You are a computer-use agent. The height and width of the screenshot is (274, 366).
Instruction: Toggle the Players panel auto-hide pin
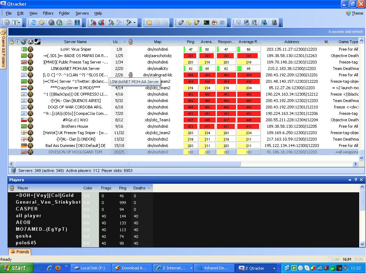(355, 180)
